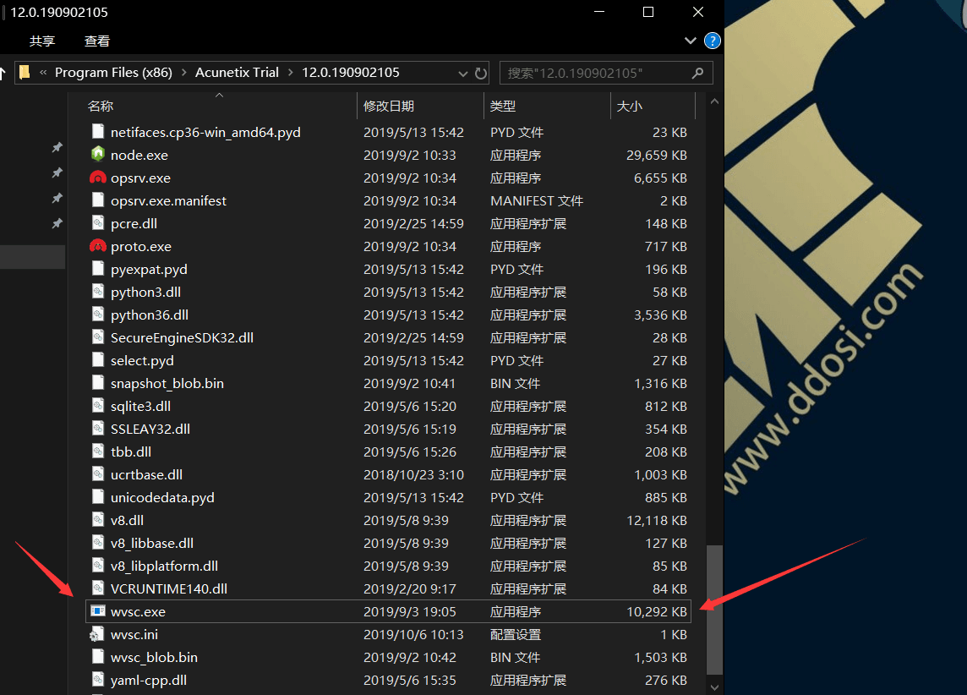Open the 查看 ribbon tab
This screenshot has width=967, height=695.
coord(97,41)
